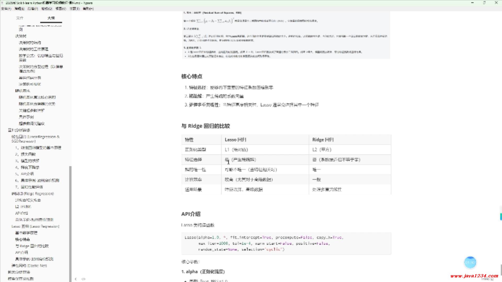Open 弹性网络 (Elastic Net) outline item
Image resolution: width=502 pixels, height=282 pixels.
pos(29,266)
